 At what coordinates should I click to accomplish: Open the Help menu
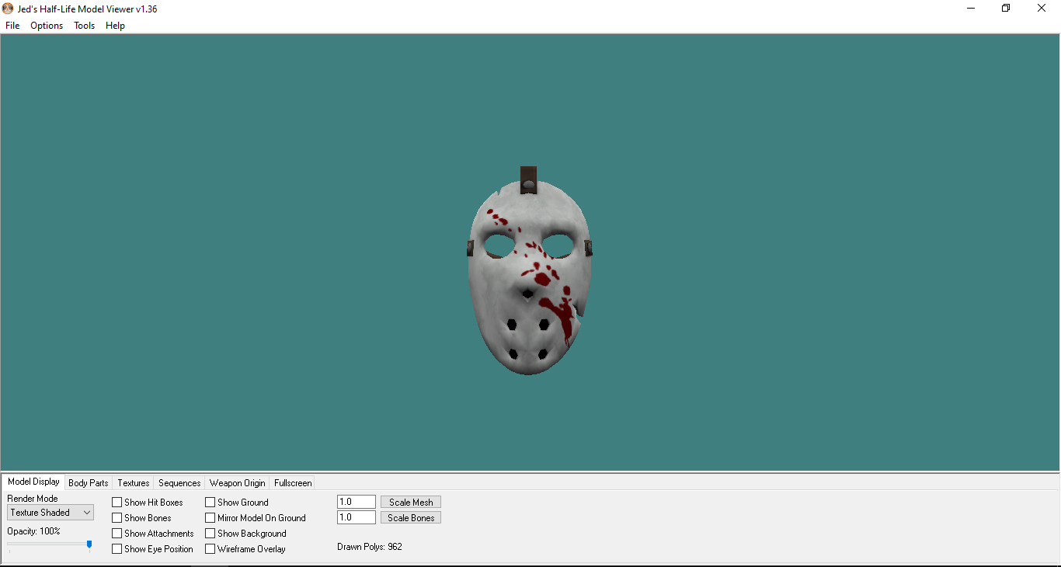(x=115, y=26)
